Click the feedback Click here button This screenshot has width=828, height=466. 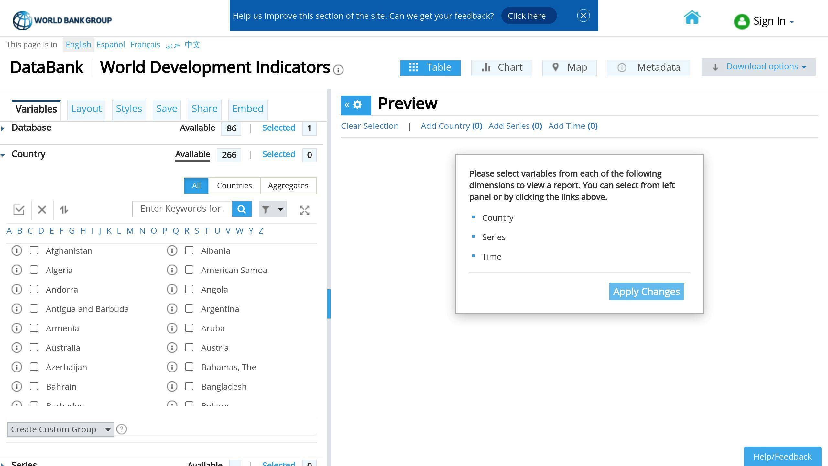(529, 16)
